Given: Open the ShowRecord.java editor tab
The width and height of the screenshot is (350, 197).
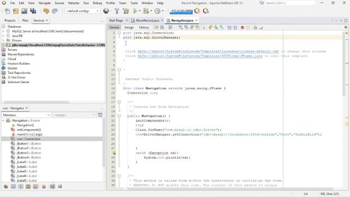Looking at the screenshot, I should (x=147, y=20).
